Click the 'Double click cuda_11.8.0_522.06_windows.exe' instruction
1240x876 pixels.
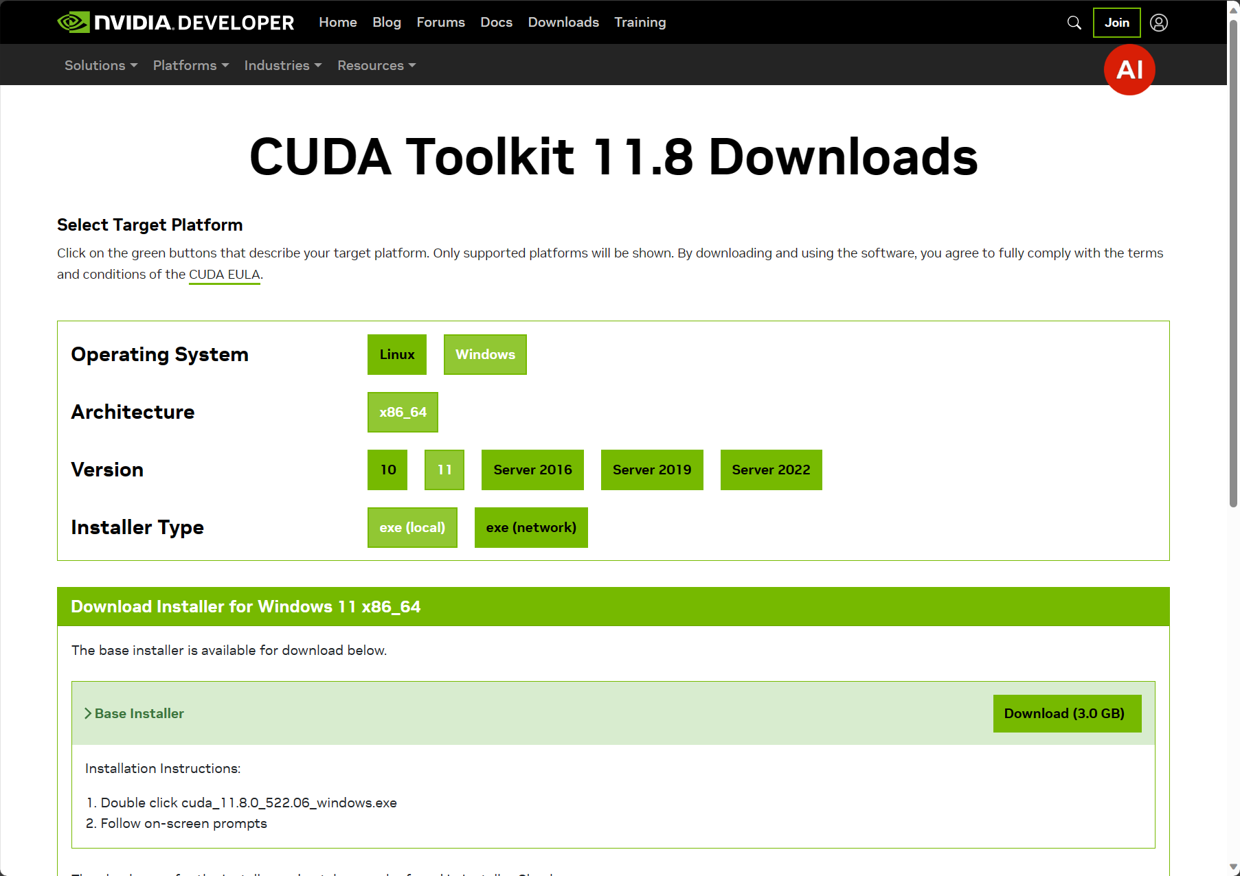(249, 803)
